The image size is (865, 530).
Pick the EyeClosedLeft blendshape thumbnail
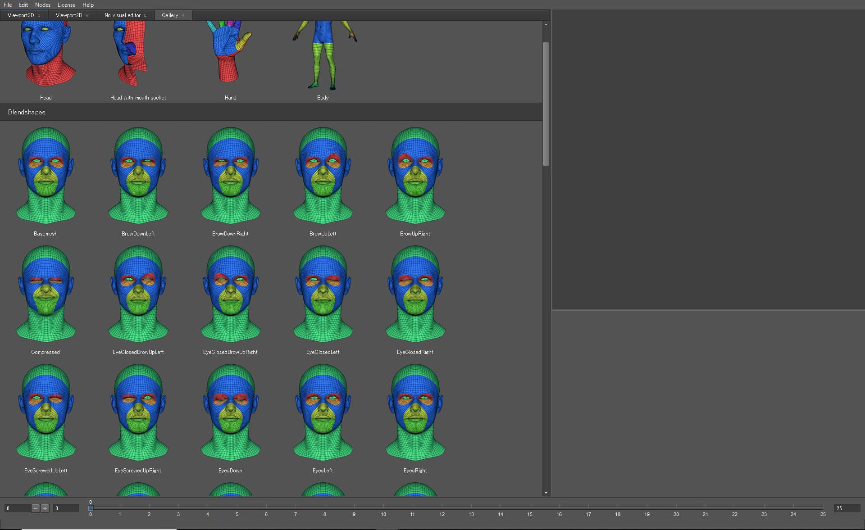(323, 294)
